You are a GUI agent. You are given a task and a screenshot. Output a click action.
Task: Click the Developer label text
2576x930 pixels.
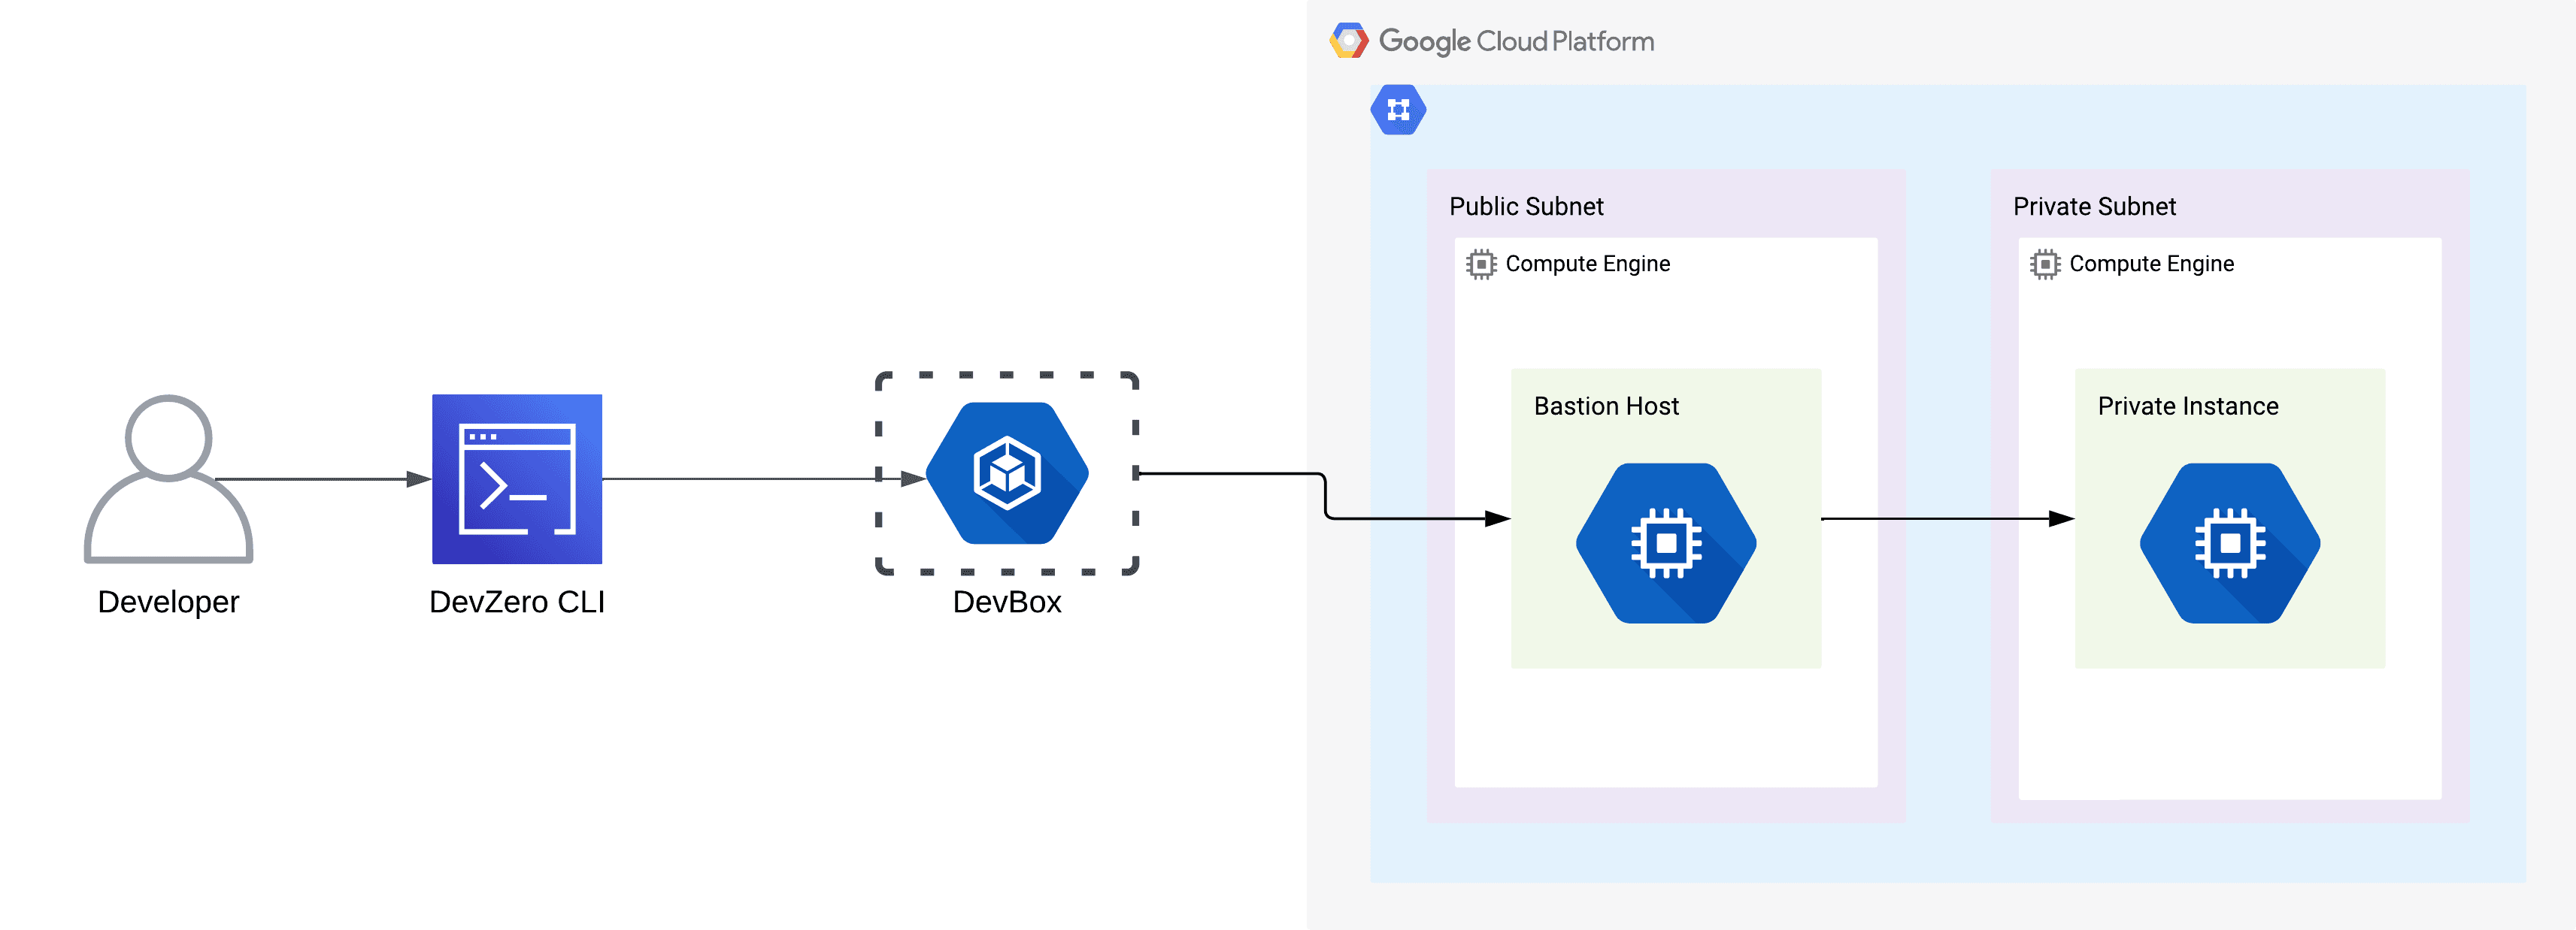click(168, 602)
